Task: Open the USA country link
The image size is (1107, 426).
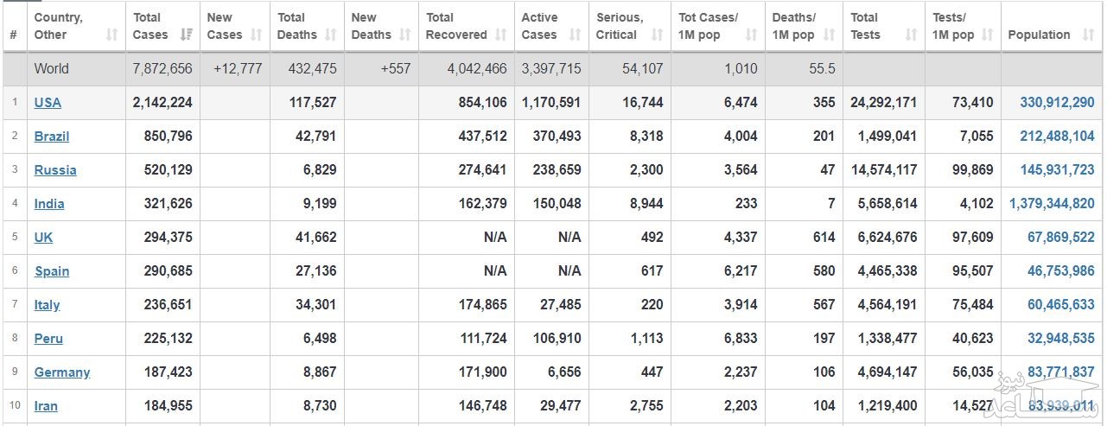Action: click(x=48, y=103)
